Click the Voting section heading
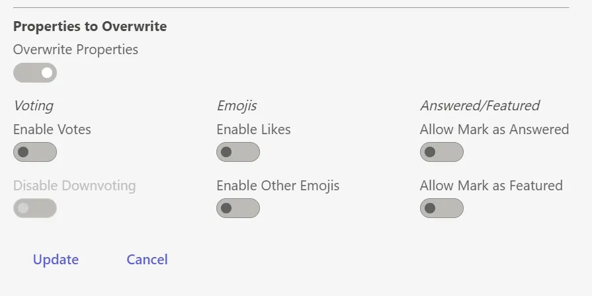This screenshot has height=296, width=592. [x=33, y=106]
